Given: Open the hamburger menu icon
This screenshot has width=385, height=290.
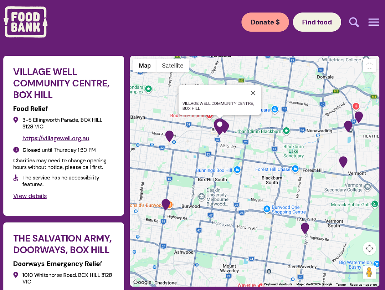Looking at the screenshot, I should click(374, 22).
